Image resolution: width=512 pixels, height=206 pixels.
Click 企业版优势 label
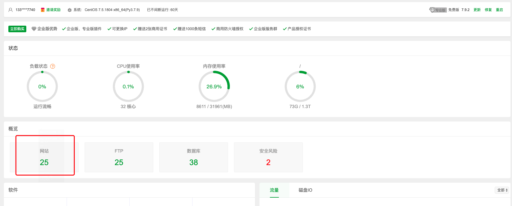pyautogui.click(x=47, y=29)
